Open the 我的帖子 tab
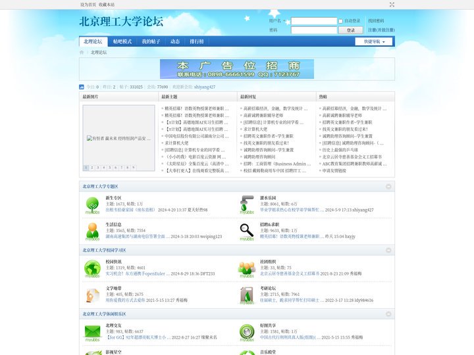 [151, 41]
